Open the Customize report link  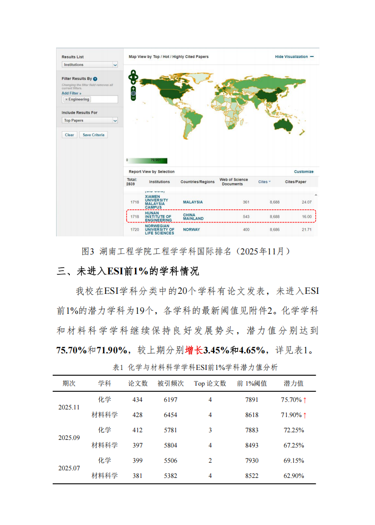point(304,172)
